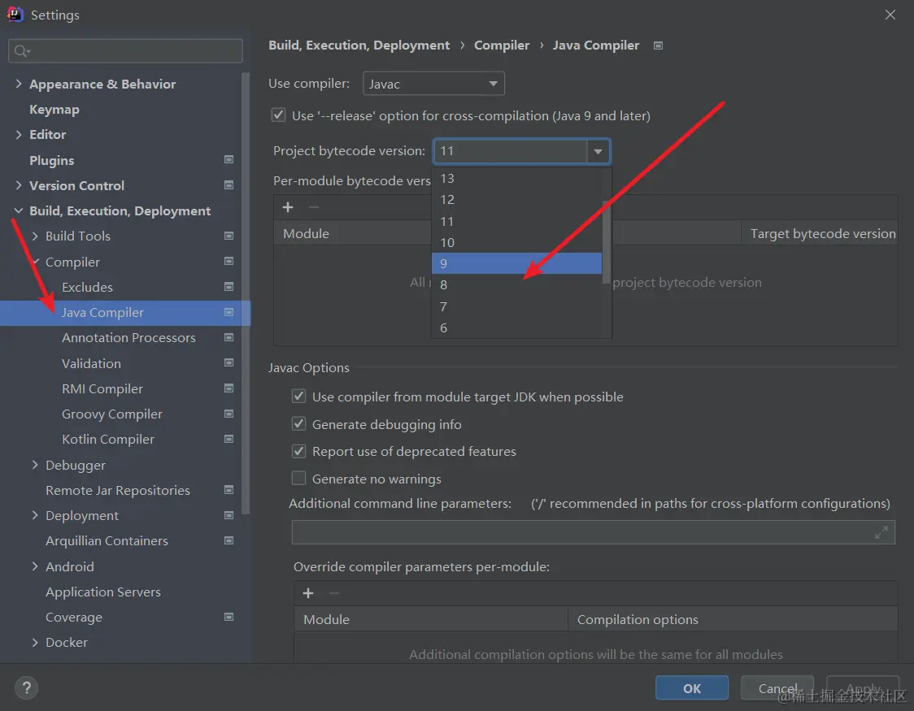Viewport: 914px width, 711px height.
Task: Click the project-level icon beside Remote Jar Repositories
Action: pos(229,490)
